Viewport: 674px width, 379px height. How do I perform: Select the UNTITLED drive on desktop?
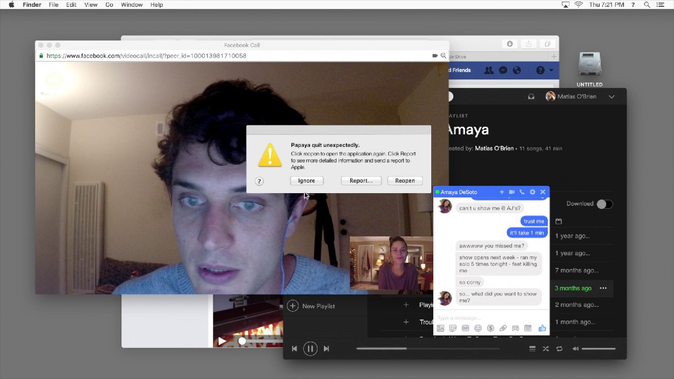pyautogui.click(x=589, y=69)
